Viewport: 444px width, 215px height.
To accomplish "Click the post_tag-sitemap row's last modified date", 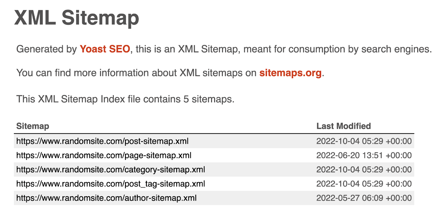I will [364, 184].
